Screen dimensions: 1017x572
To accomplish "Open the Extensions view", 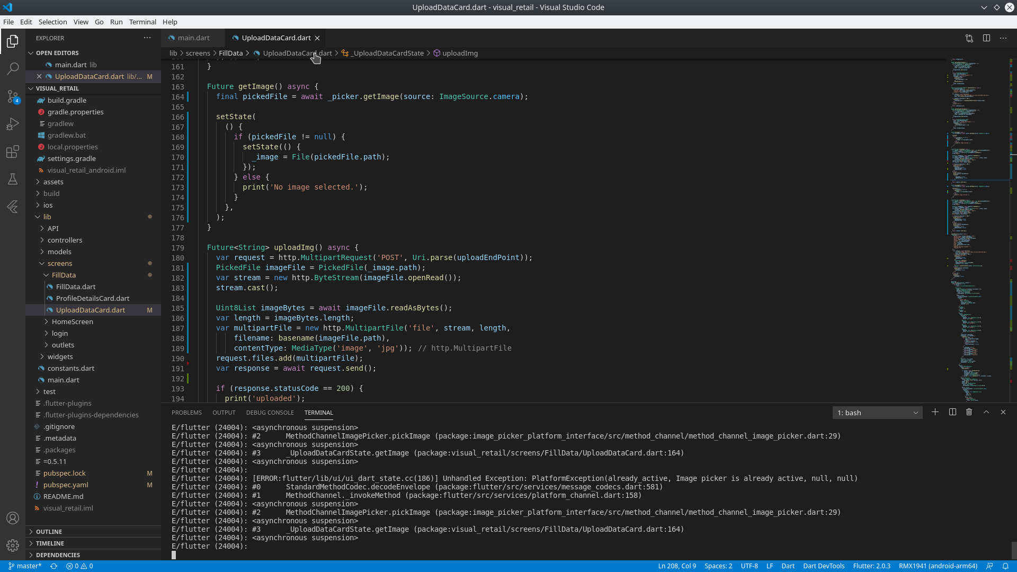I will click(13, 152).
